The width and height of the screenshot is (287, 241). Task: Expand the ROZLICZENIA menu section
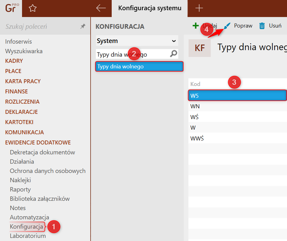click(22, 101)
